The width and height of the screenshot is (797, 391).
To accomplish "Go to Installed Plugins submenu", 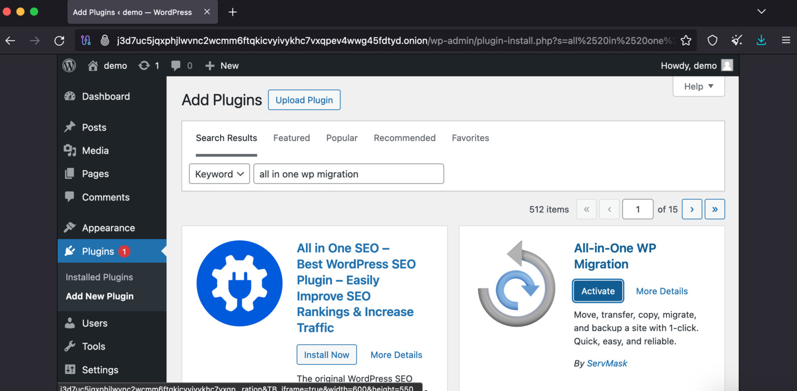I will click(99, 277).
